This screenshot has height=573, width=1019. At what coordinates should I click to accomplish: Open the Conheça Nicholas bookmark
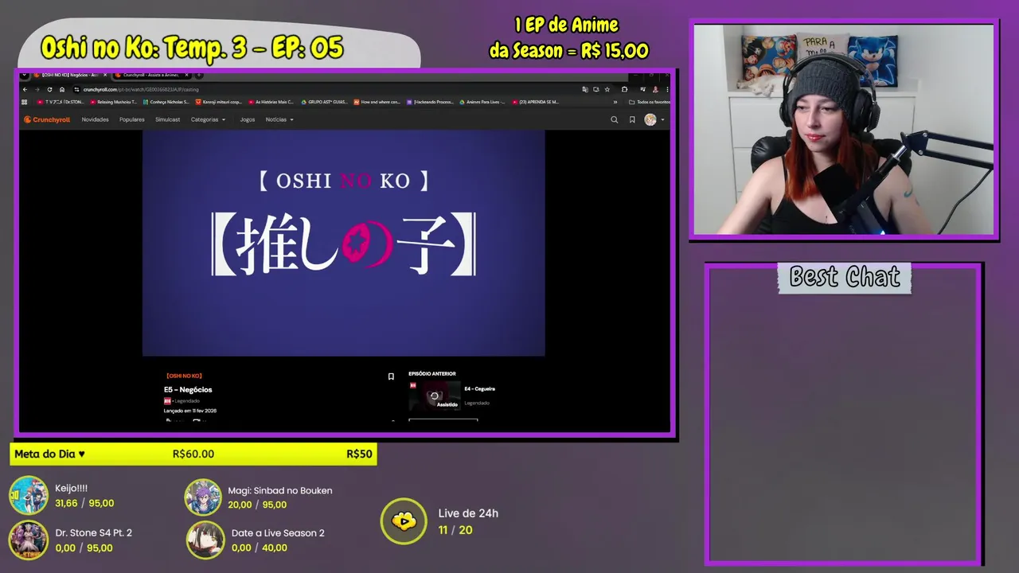pos(166,102)
